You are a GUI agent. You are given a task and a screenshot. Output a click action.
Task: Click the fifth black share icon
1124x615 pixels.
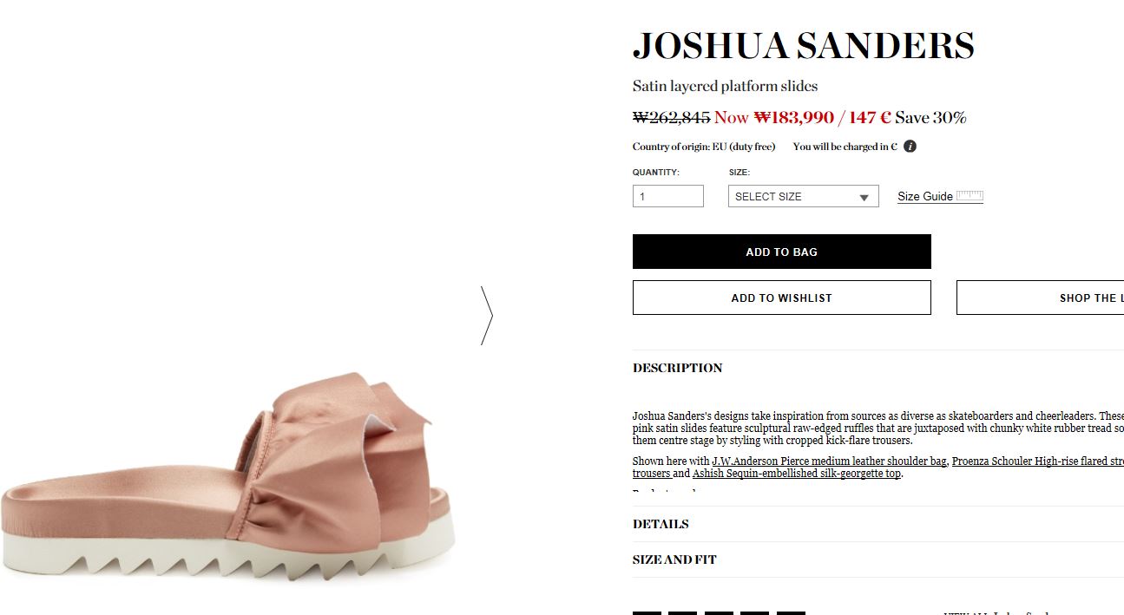pos(791,612)
